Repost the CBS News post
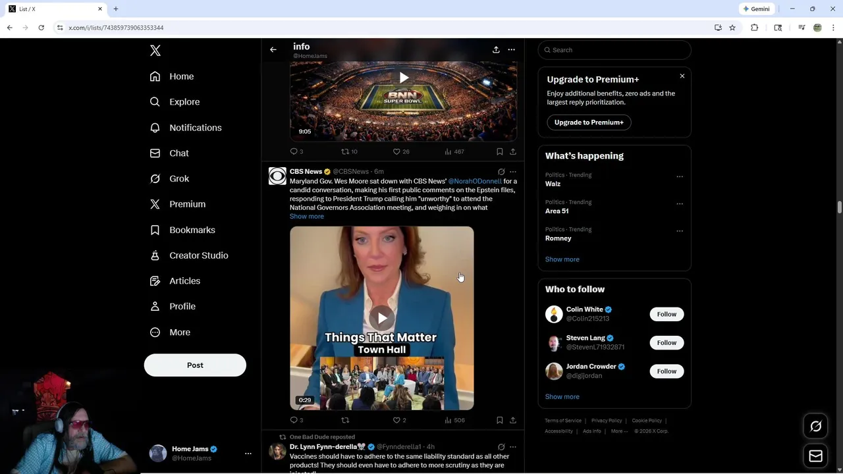This screenshot has height=474, width=843. click(x=345, y=420)
